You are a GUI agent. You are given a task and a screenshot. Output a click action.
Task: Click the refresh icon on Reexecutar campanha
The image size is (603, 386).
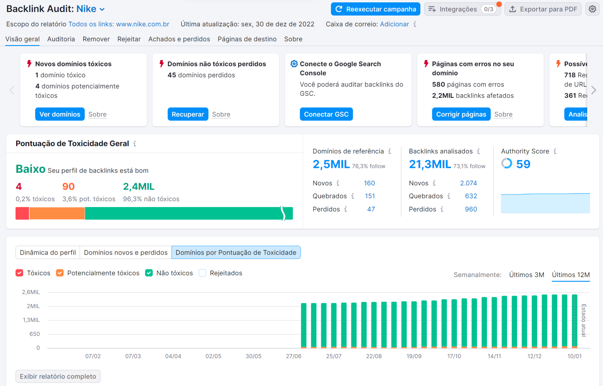pyautogui.click(x=339, y=9)
